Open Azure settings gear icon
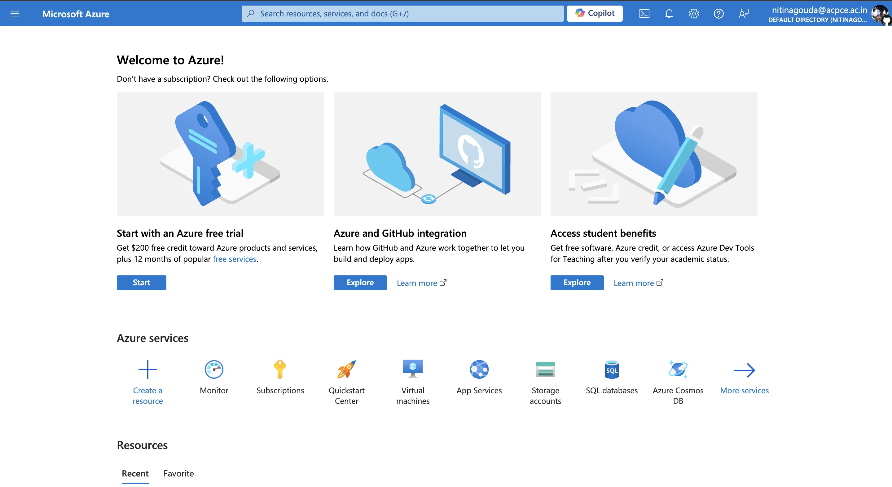This screenshot has width=892, height=487. click(x=694, y=13)
